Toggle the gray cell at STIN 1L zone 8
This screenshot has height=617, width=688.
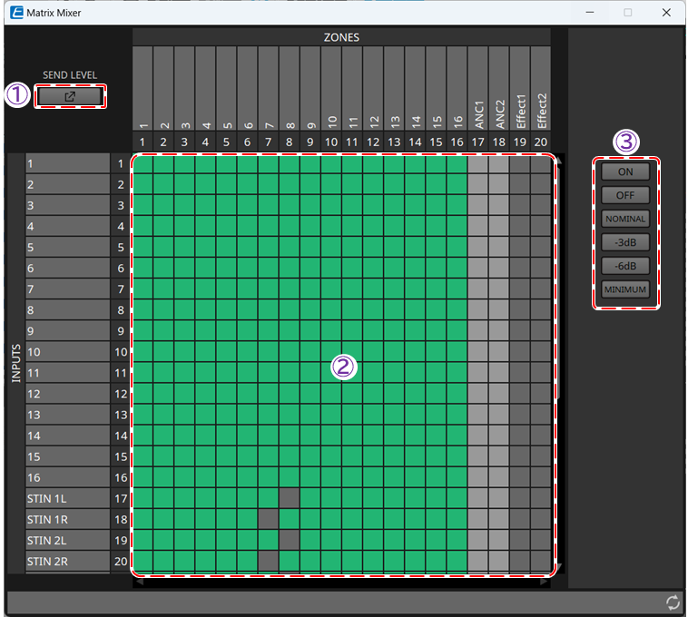tap(289, 498)
